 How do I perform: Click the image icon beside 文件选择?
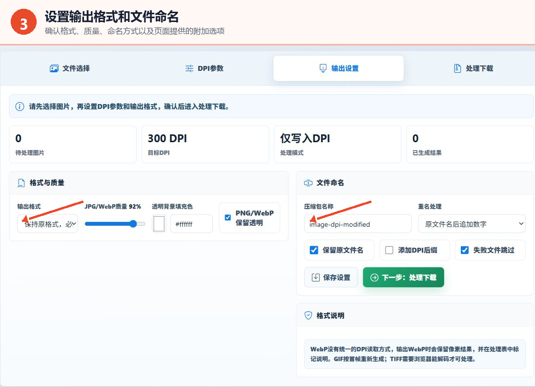click(x=54, y=68)
